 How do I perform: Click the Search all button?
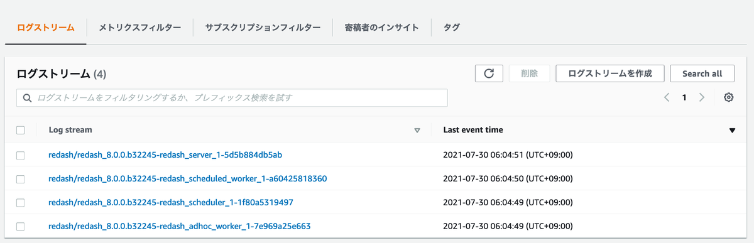702,73
